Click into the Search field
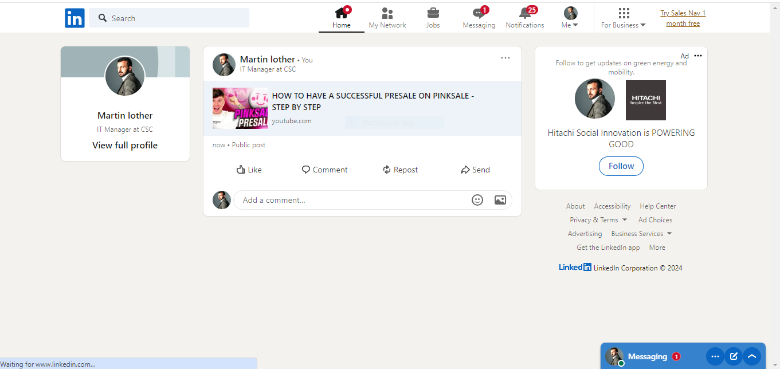The image size is (780, 369). 169,18
